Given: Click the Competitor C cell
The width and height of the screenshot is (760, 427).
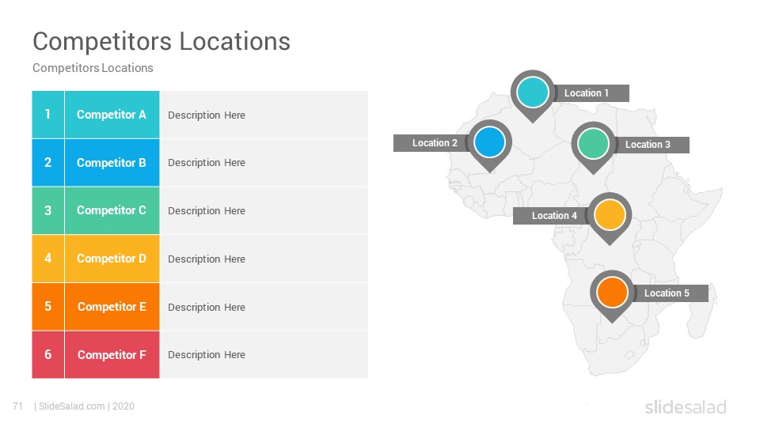Looking at the screenshot, I should click(112, 210).
